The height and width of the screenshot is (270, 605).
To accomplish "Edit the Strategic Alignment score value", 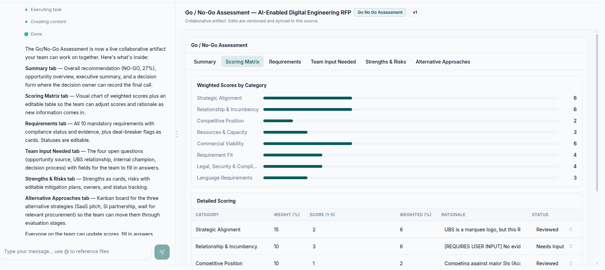I will tap(314, 230).
